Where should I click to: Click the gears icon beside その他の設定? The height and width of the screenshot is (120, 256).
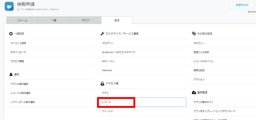tap(194, 34)
